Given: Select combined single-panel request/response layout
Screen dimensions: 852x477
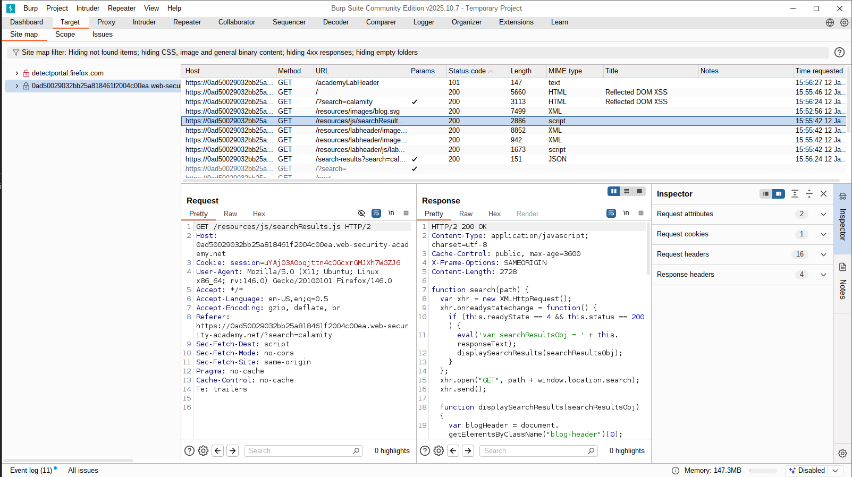Looking at the screenshot, I should (639, 191).
